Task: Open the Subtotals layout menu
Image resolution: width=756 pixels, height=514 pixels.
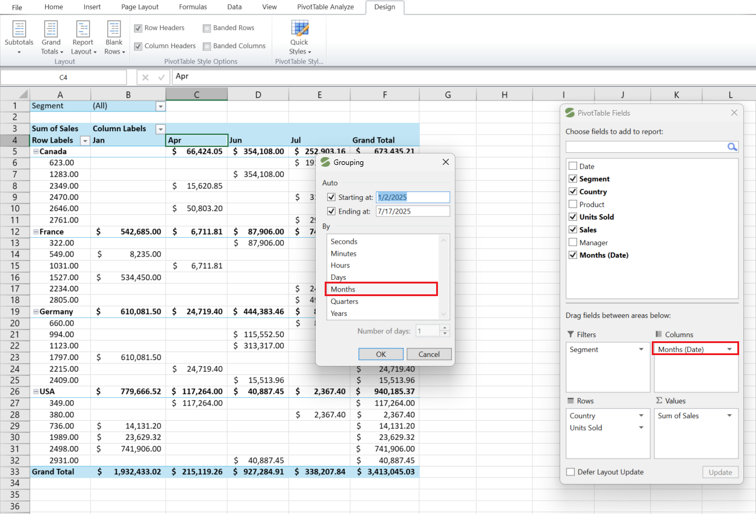Action: [19, 37]
